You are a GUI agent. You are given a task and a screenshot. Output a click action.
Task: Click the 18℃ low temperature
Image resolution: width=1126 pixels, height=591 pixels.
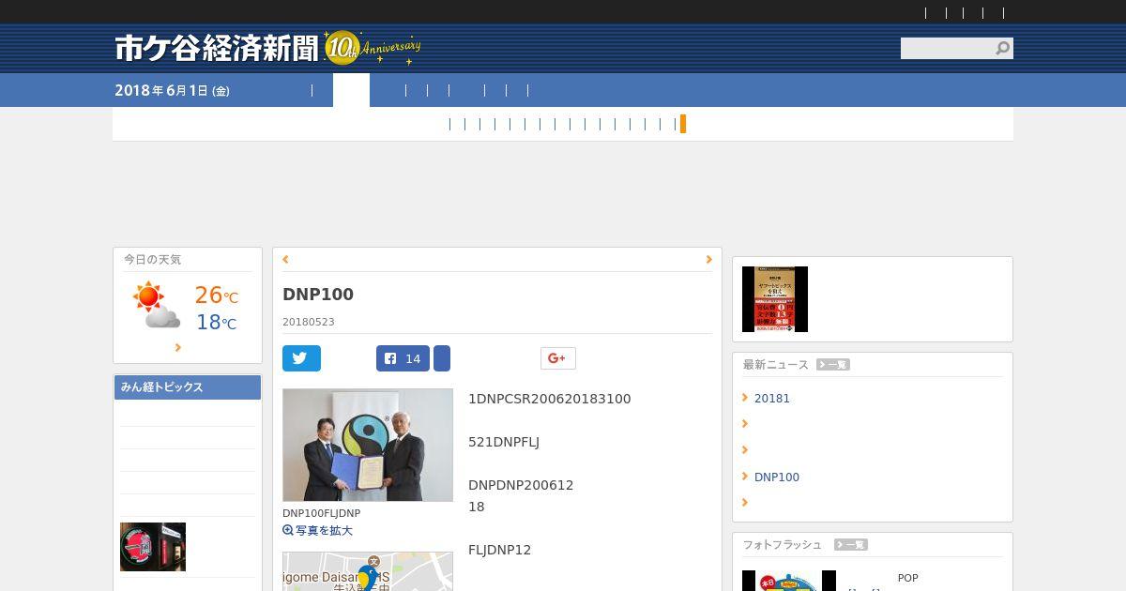pos(216,323)
